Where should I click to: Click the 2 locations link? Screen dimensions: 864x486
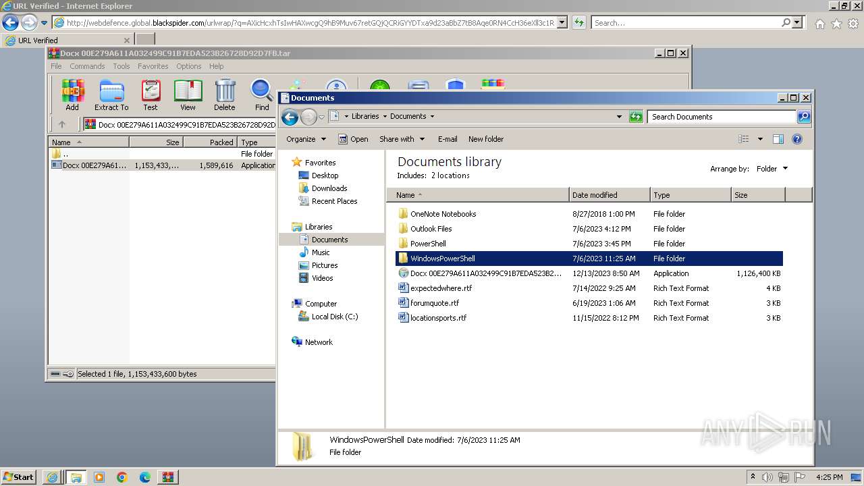point(450,175)
